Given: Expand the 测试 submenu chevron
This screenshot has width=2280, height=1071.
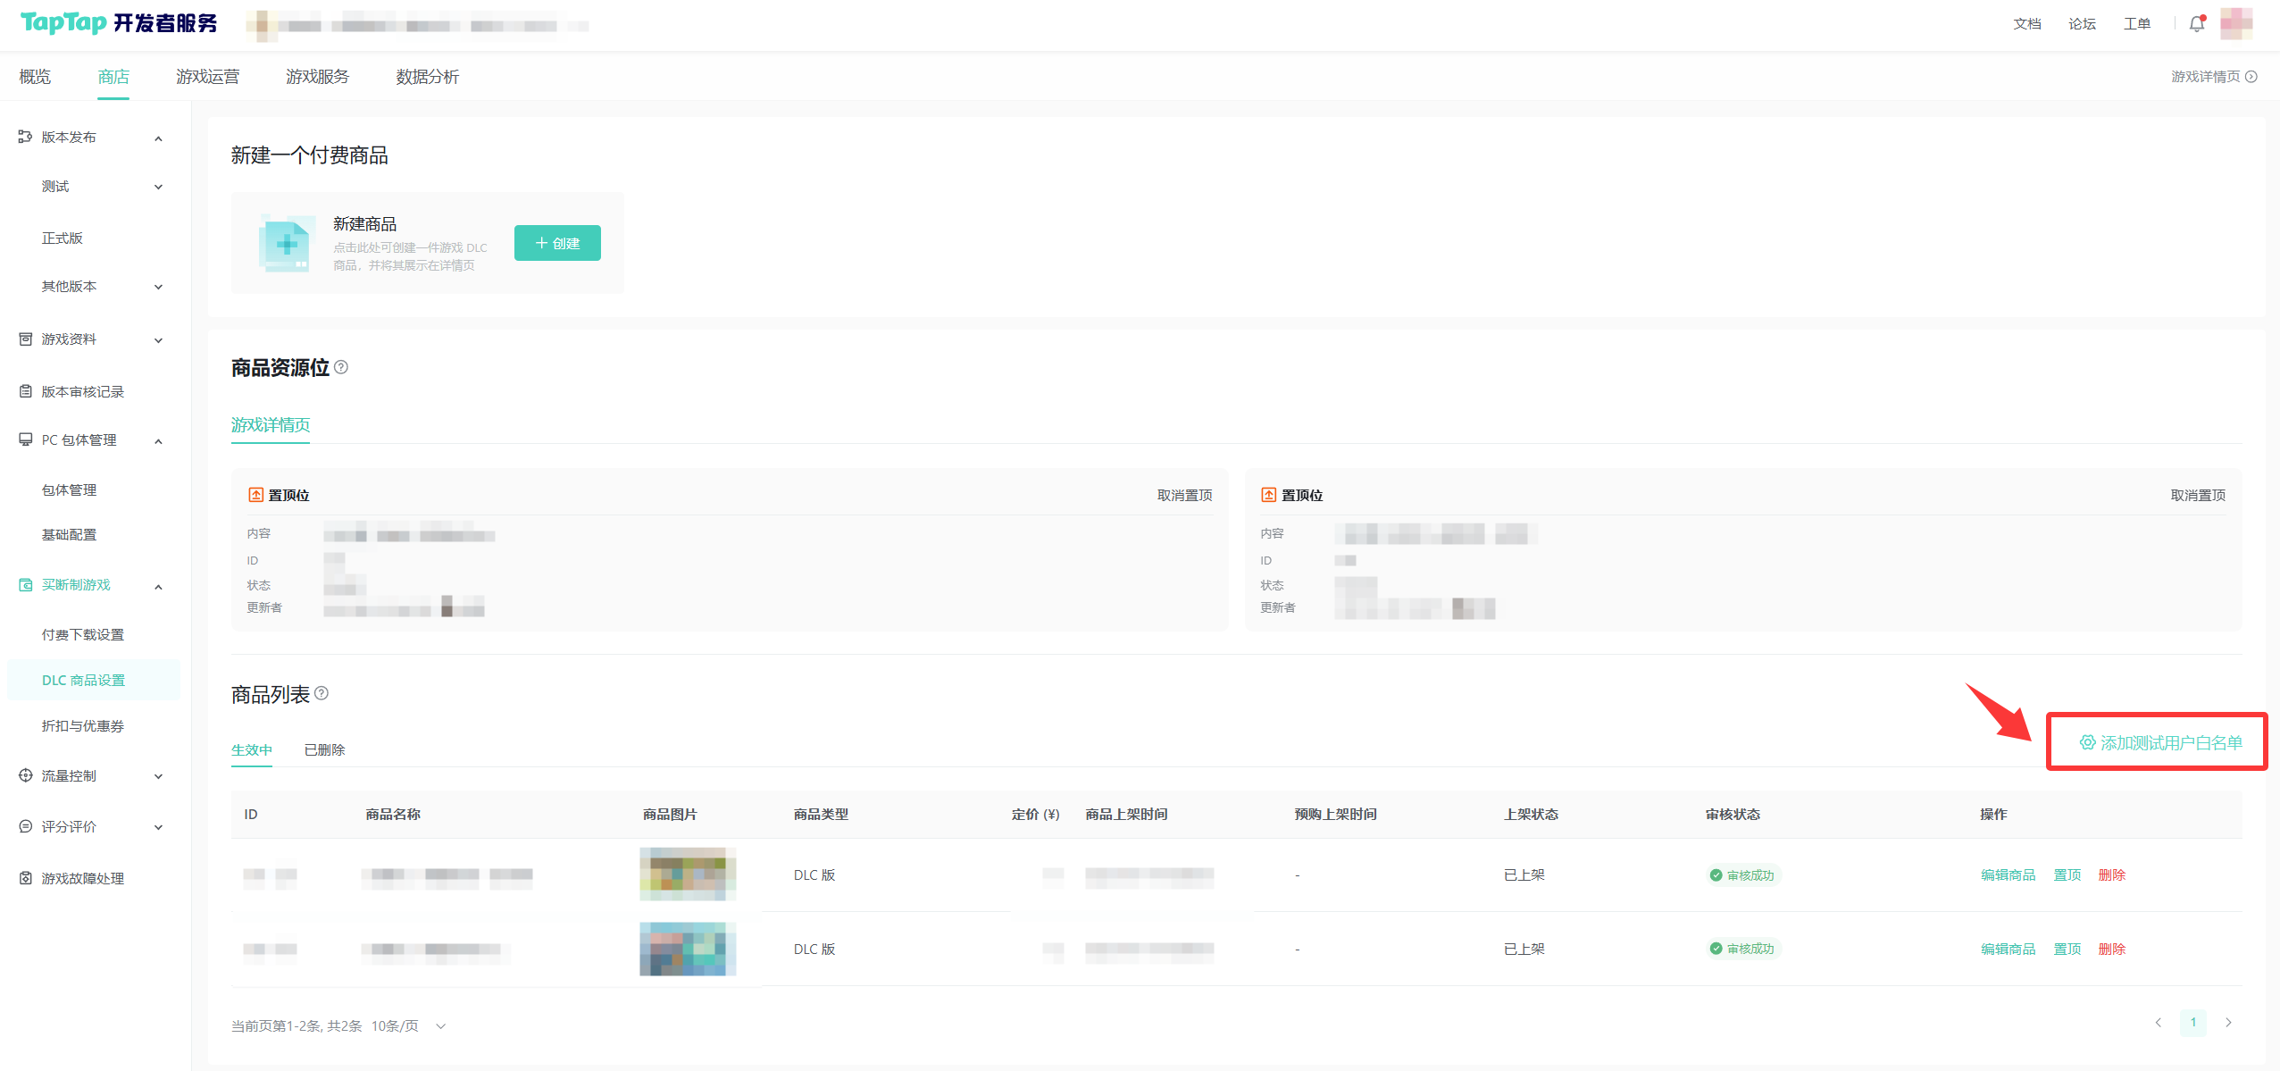Looking at the screenshot, I should (x=158, y=187).
